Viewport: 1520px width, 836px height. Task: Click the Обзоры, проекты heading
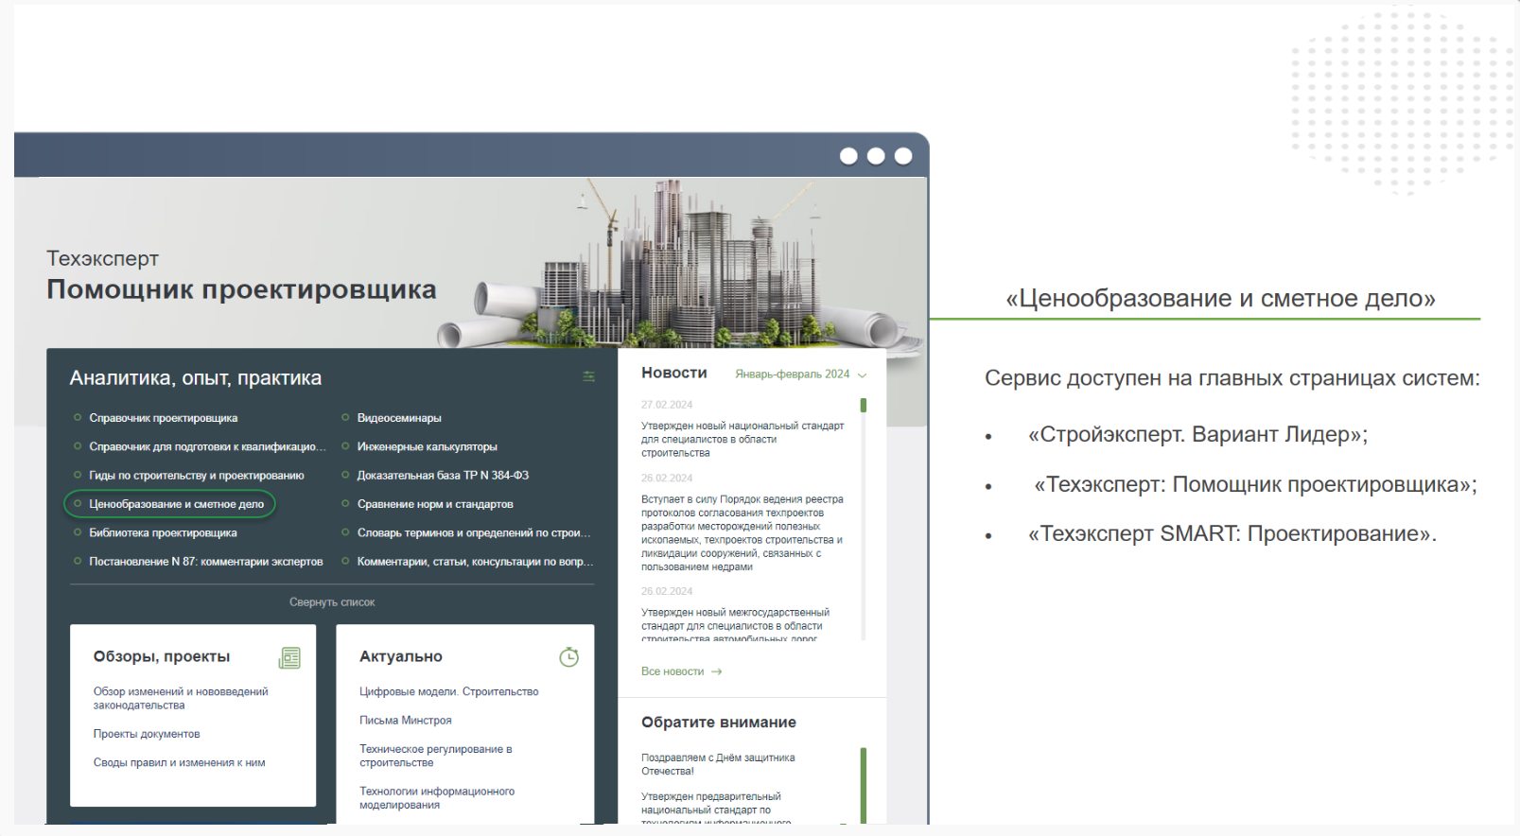pyautogui.click(x=162, y=656)
